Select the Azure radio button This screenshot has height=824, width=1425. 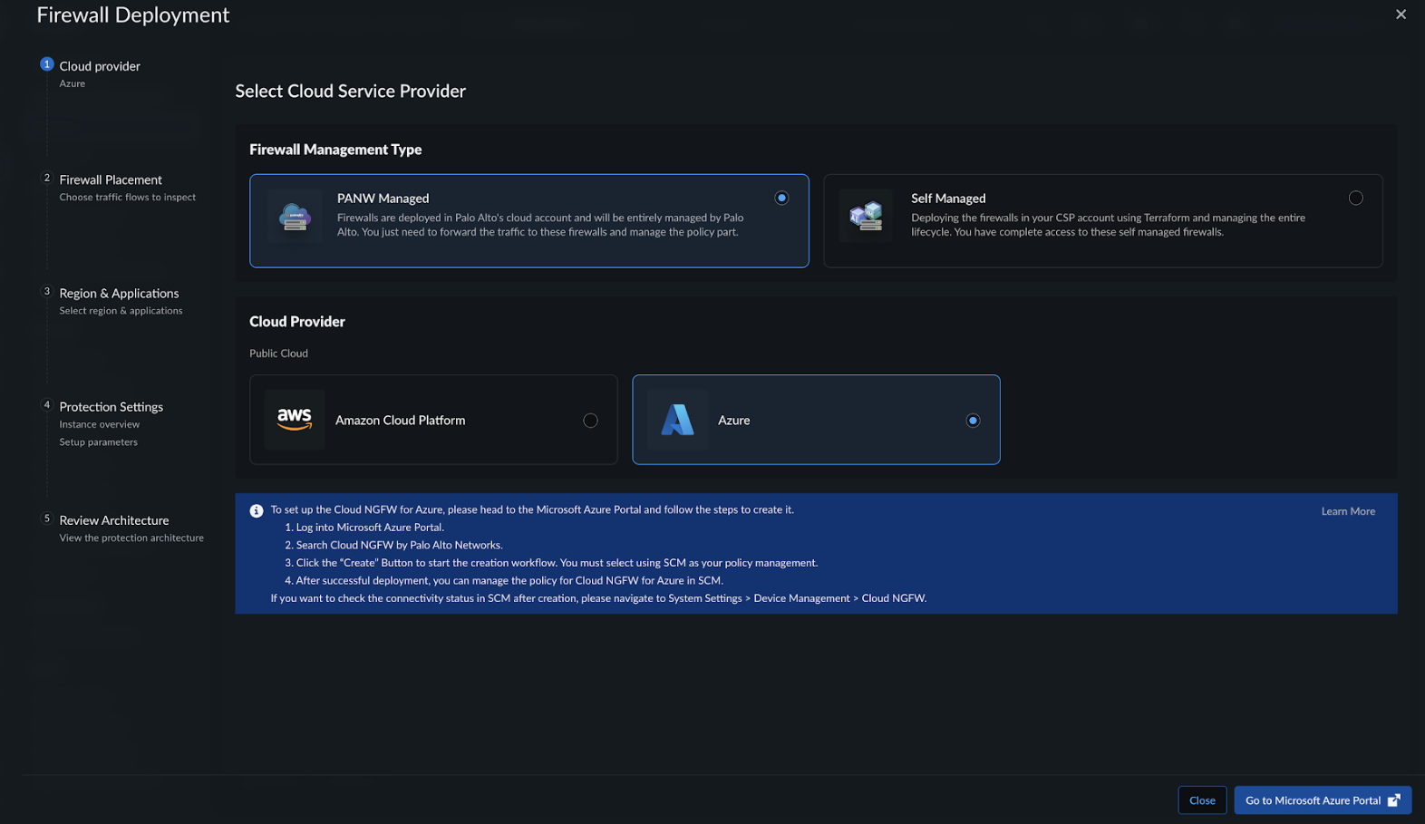[x=973, y=421]
